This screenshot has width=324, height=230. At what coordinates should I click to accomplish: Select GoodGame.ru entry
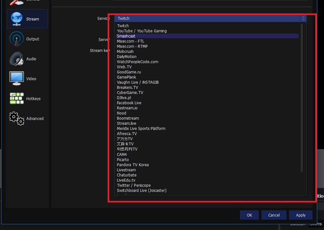(x=207, y=72)
